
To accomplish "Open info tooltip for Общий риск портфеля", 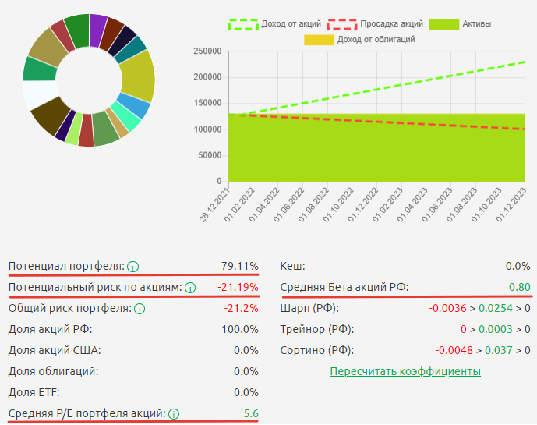I will pos(139,309).
